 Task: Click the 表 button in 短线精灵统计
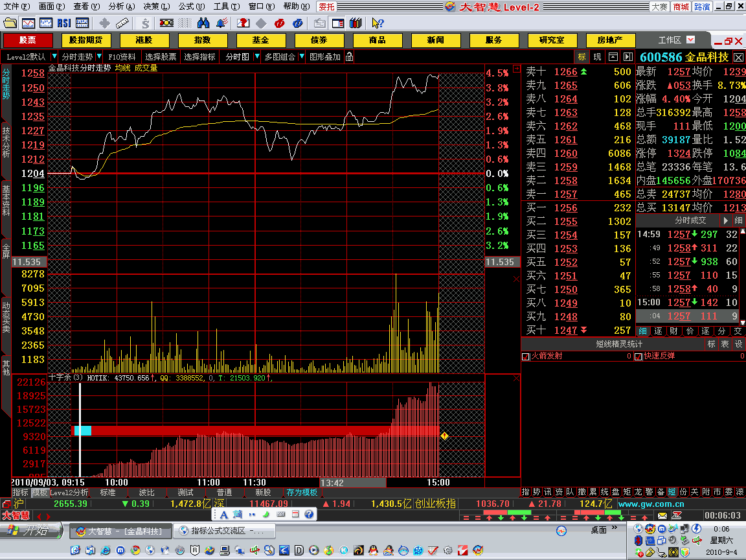coord(725,344)
